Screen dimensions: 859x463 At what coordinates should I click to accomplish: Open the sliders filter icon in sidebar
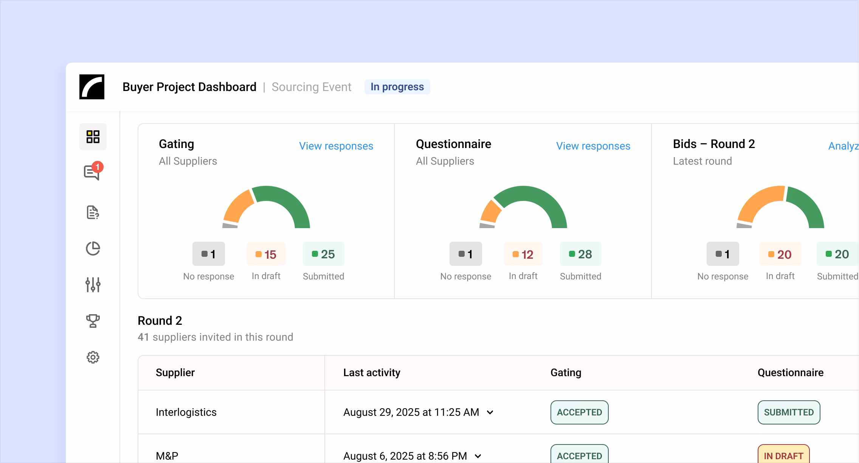click(x=93, y=285)
